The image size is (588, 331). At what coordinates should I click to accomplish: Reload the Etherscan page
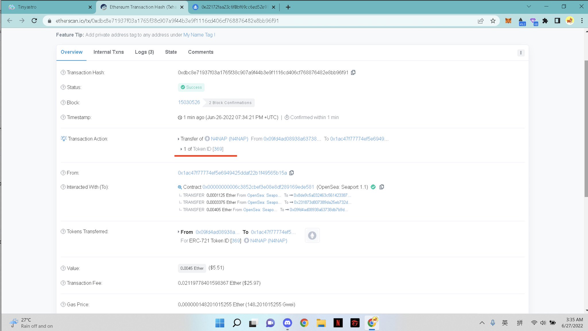(34, 21)
